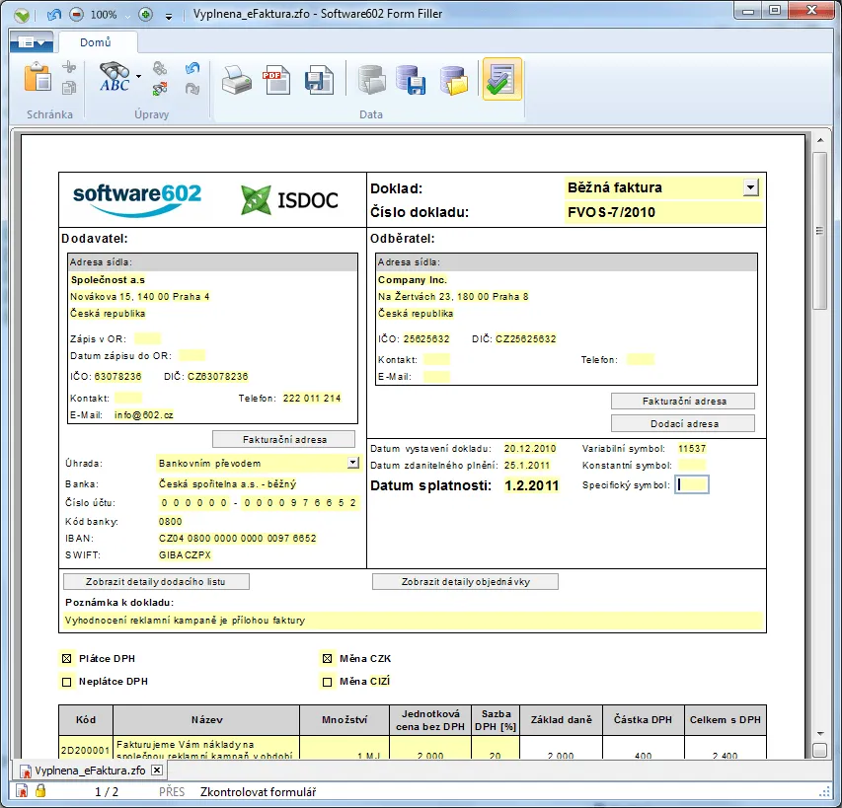Save the form using the diskette icon

[x=318, y=79]
